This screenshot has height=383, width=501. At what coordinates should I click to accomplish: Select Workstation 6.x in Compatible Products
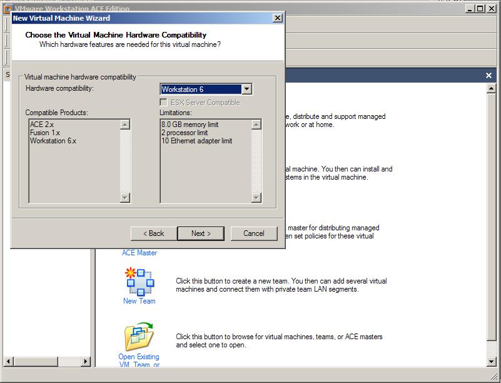53,141
